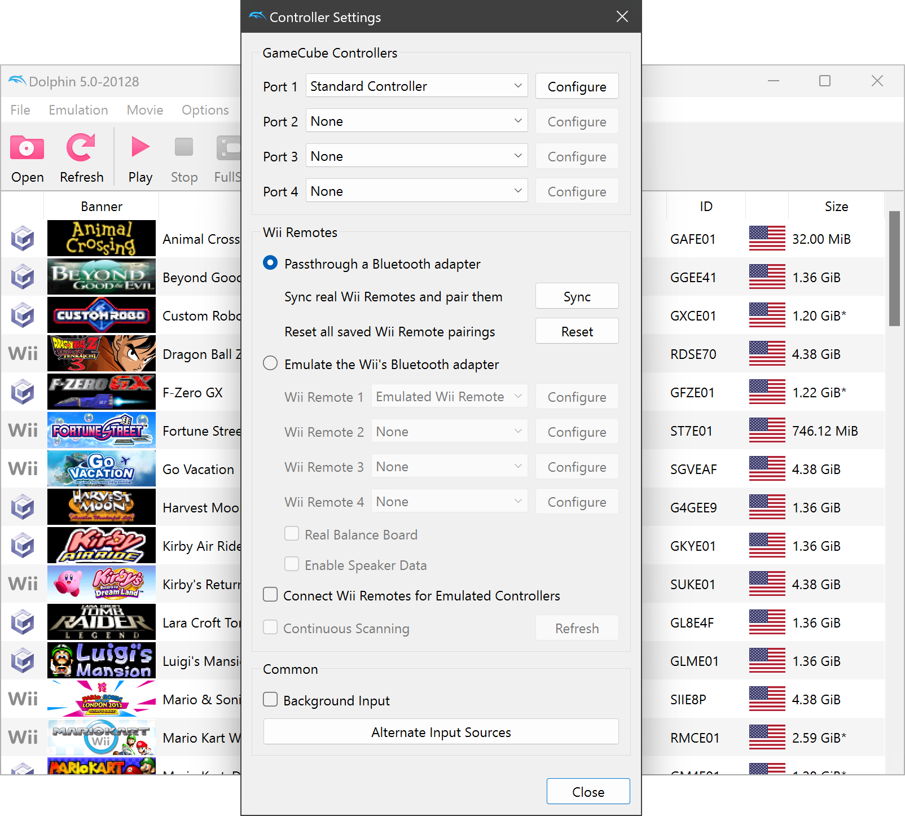This screenshot has height=816, width=905.
Task: Open Wii Remote 1 type dropdown
Action: (x=450, y=396)
